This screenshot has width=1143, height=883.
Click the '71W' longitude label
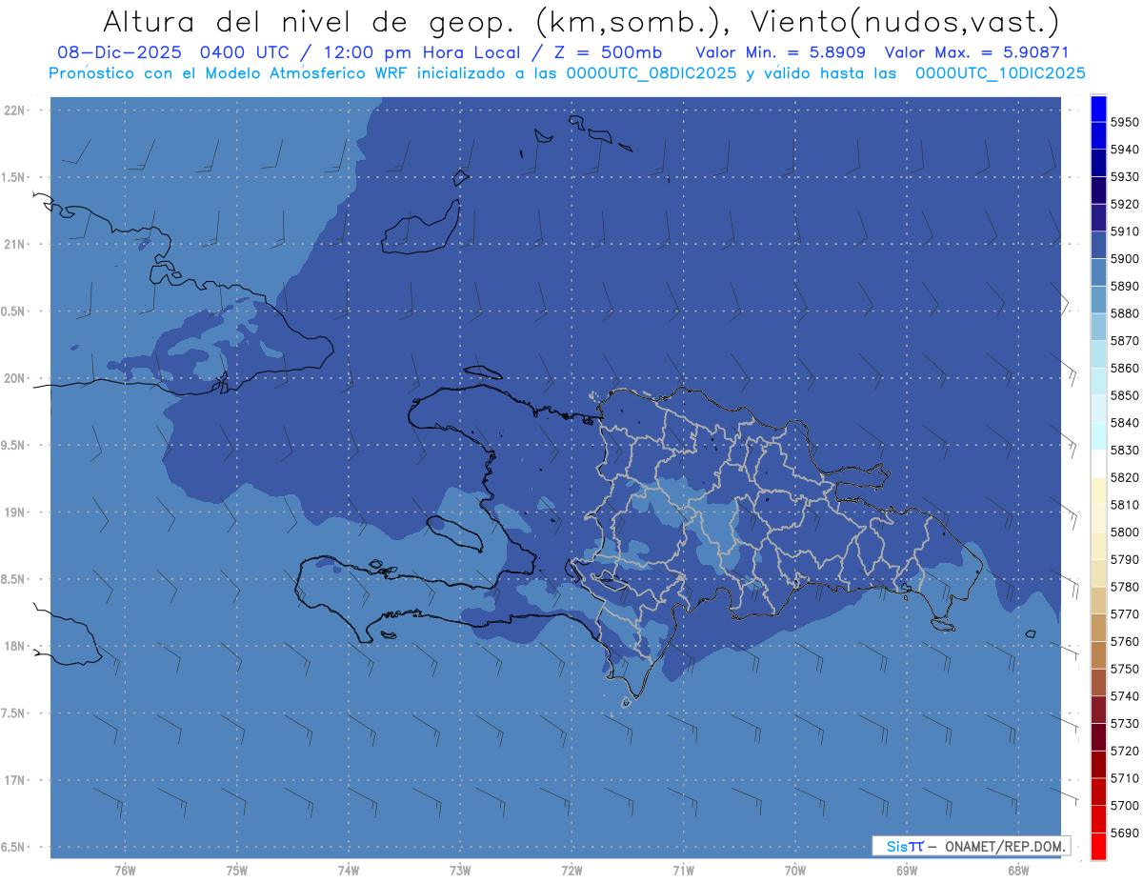684,871
